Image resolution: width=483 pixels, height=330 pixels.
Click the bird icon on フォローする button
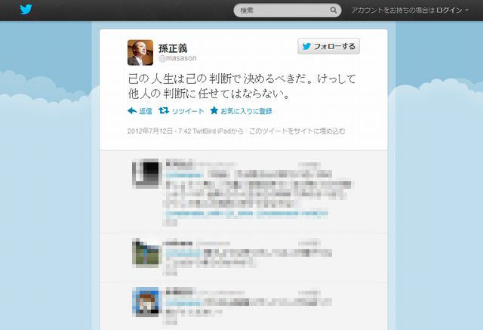coord(306,46)
